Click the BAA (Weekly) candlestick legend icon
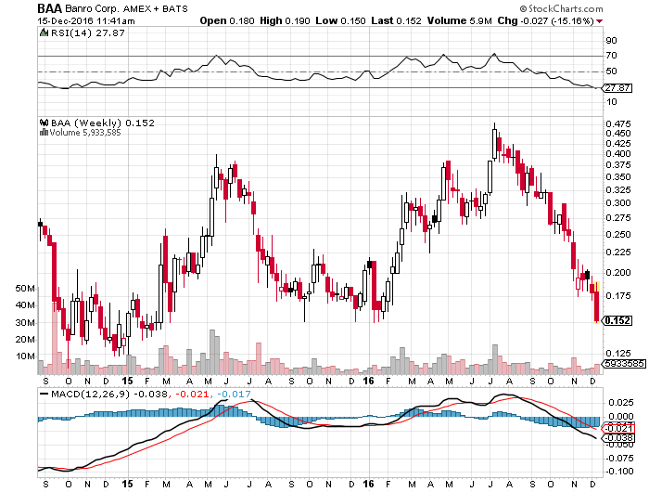The height and width of the screenshot is (492, 649). 43,122
